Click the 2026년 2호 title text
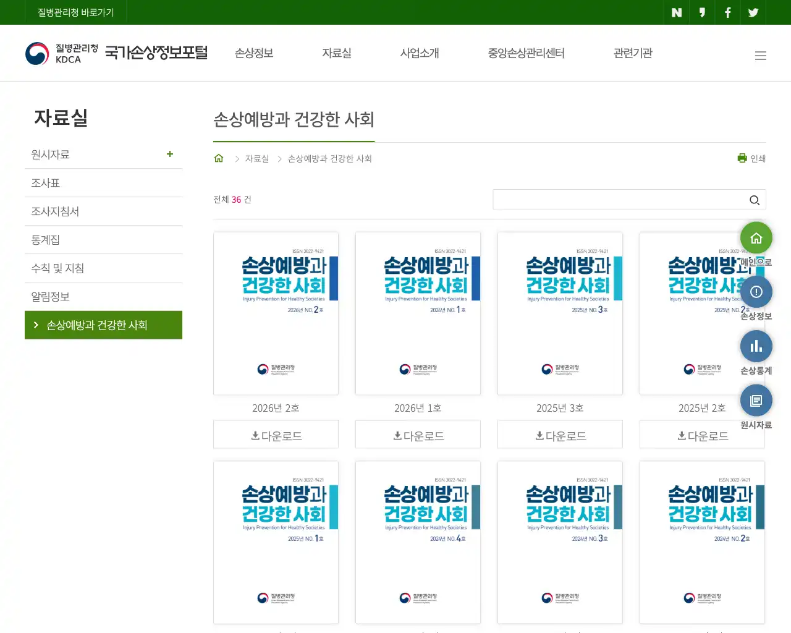 276,408
